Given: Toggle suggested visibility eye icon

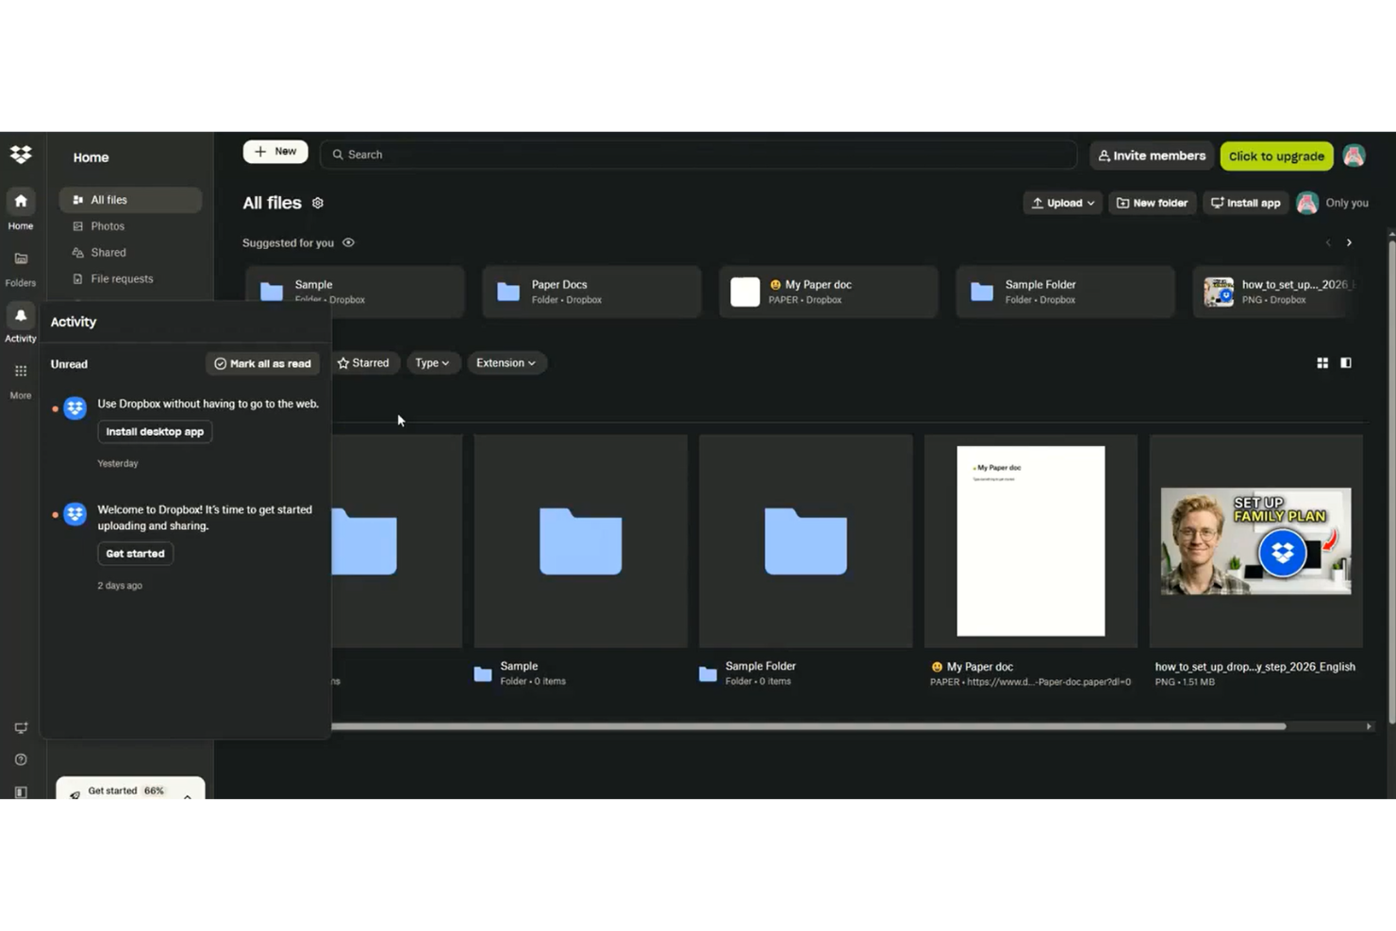Looking at the screenshot, I should coord(348,242).
